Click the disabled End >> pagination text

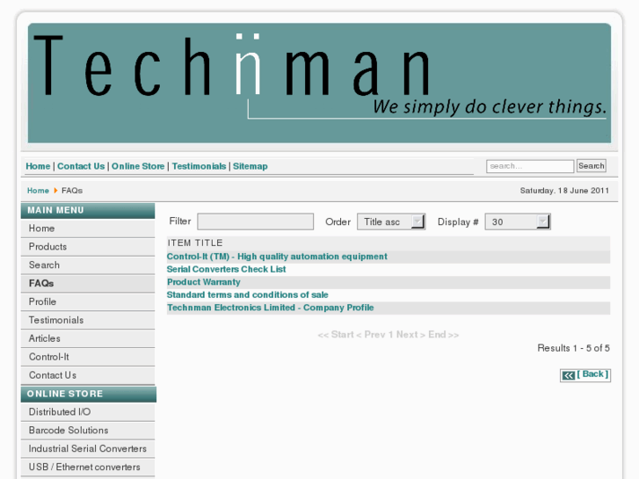tap(443, 335)
